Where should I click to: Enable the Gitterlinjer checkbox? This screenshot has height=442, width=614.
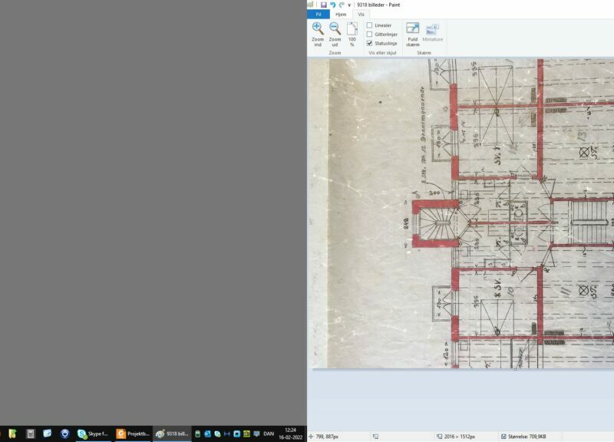[x=370, y=35]
